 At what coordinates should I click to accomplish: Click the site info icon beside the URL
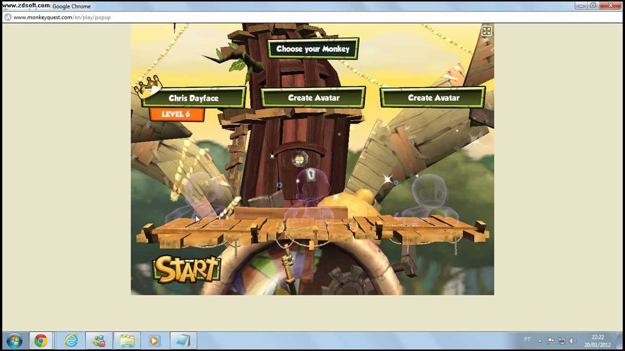tap(8, 17)
